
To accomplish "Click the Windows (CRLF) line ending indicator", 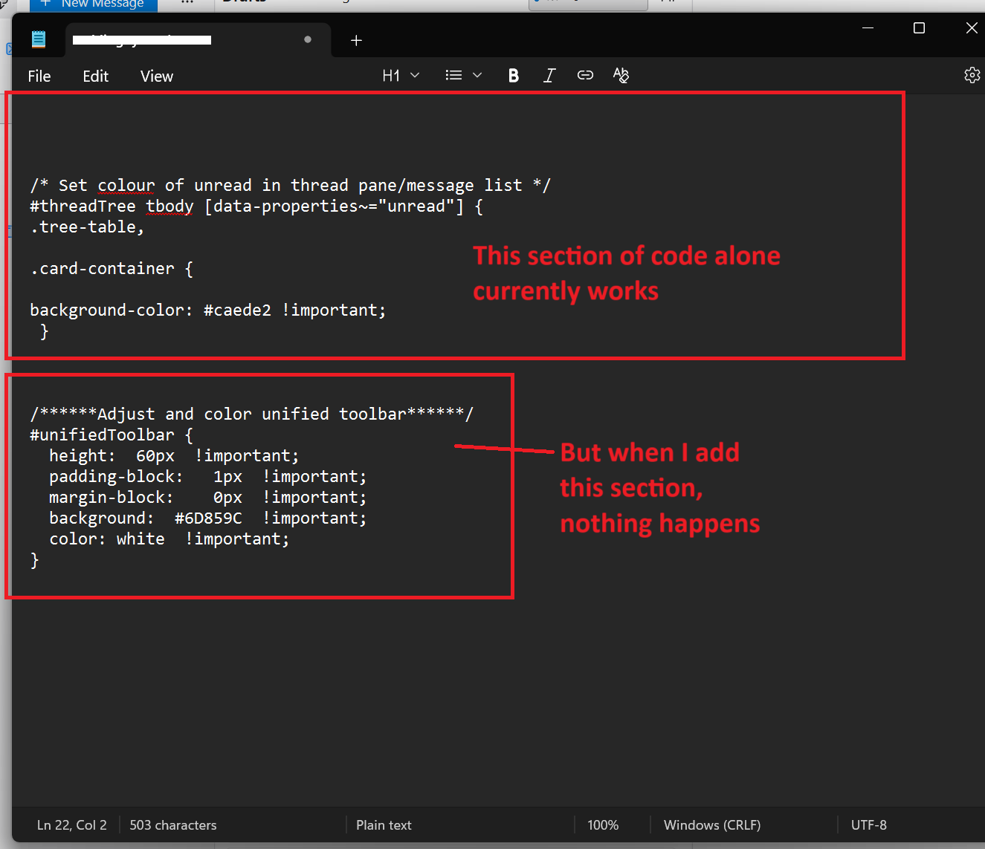I will tap(711, 825).
